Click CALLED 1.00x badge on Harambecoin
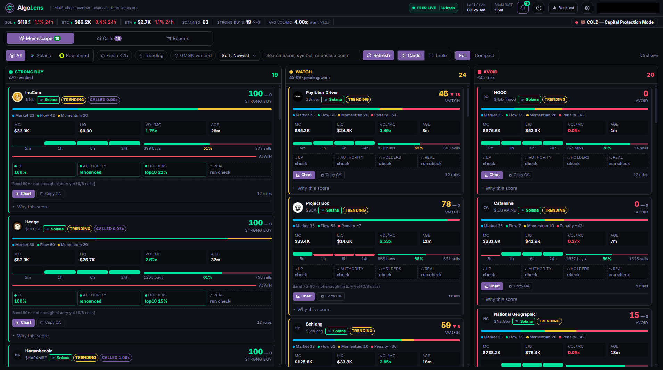This screenshot has width=663, height=370. click(x=116, y=357)
